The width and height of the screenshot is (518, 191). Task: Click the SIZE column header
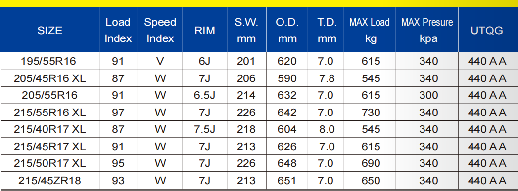pos(49,30)
